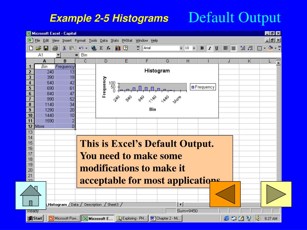Toggle Italic formatting
Image resolution: width=307 pixels, height=230 pixels.
[209, 48]
